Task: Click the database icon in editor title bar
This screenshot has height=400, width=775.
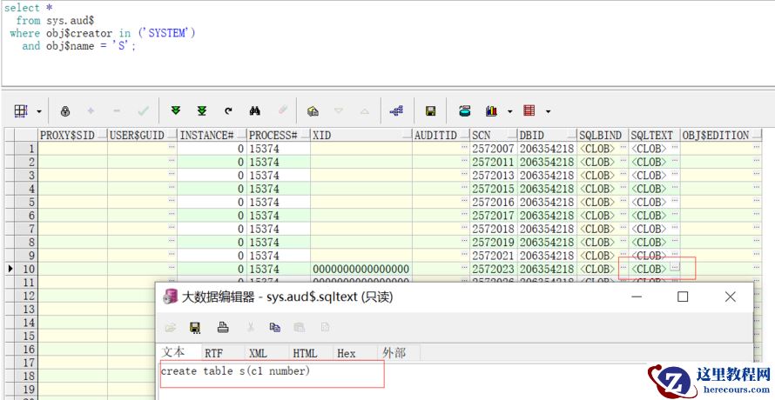Action: pyautogui.click(x=170, y=297)
